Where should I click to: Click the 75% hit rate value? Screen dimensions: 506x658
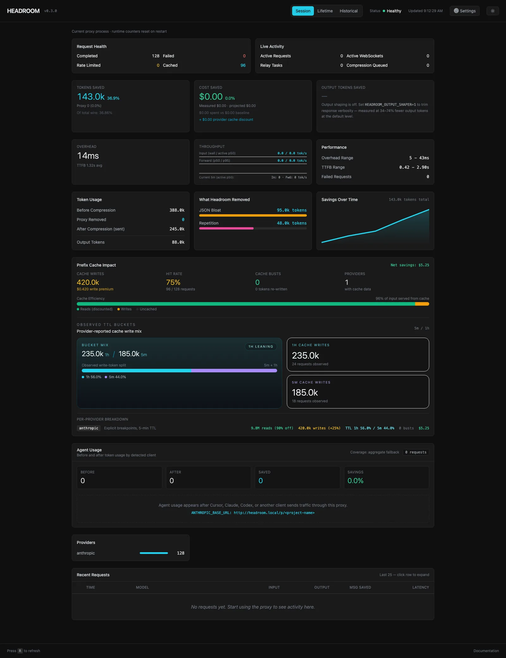pyautogui.click(x=173, y=282)
